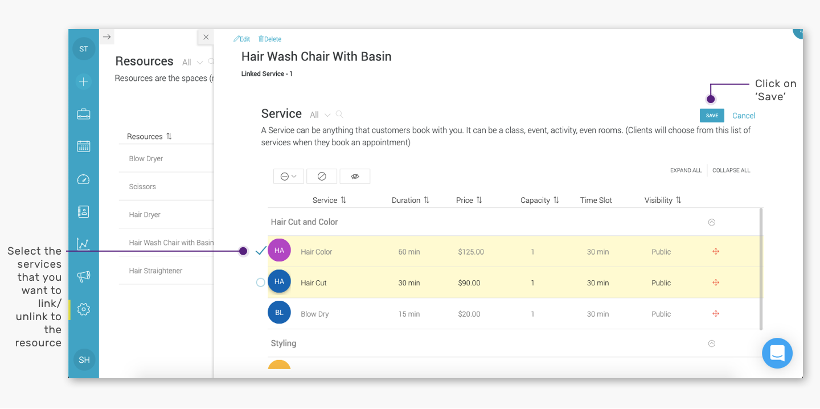Open the briefcase services icon in the sidebar
The image size is (820, 409).
click(x=84, y=114)
